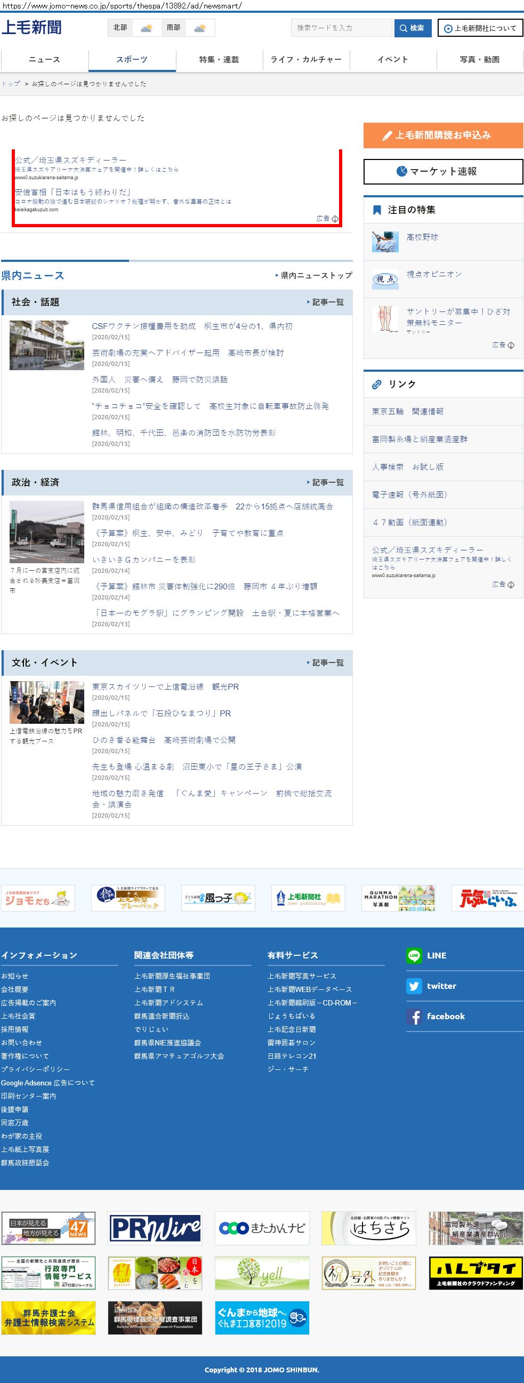Click the 上毛新聞 logo
Viewport: 524px width, 1383px height.
31,27
